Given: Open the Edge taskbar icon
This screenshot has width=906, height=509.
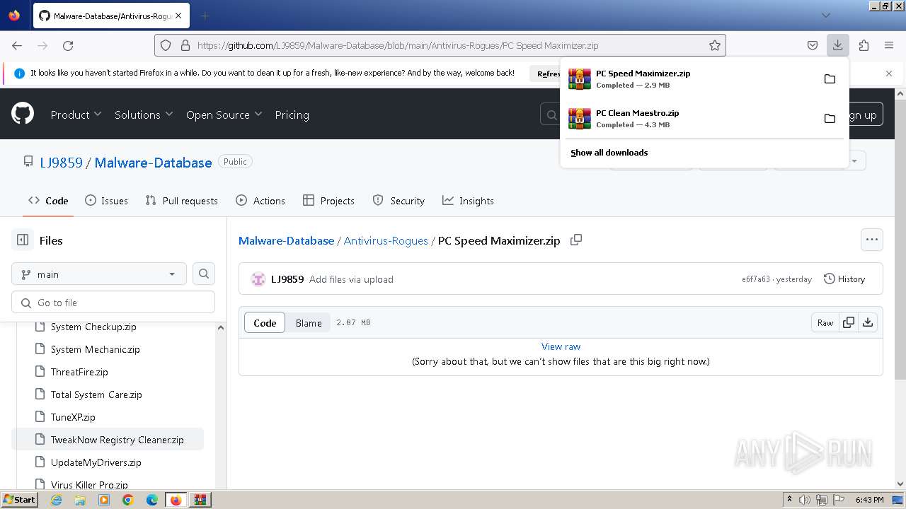Looking at the screenshot, I should [151, 500].
